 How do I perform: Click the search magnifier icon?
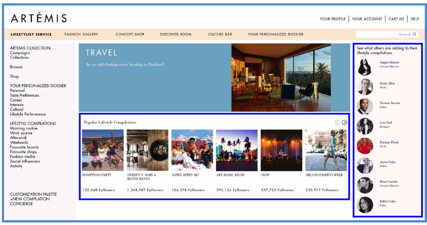point(415,34)
